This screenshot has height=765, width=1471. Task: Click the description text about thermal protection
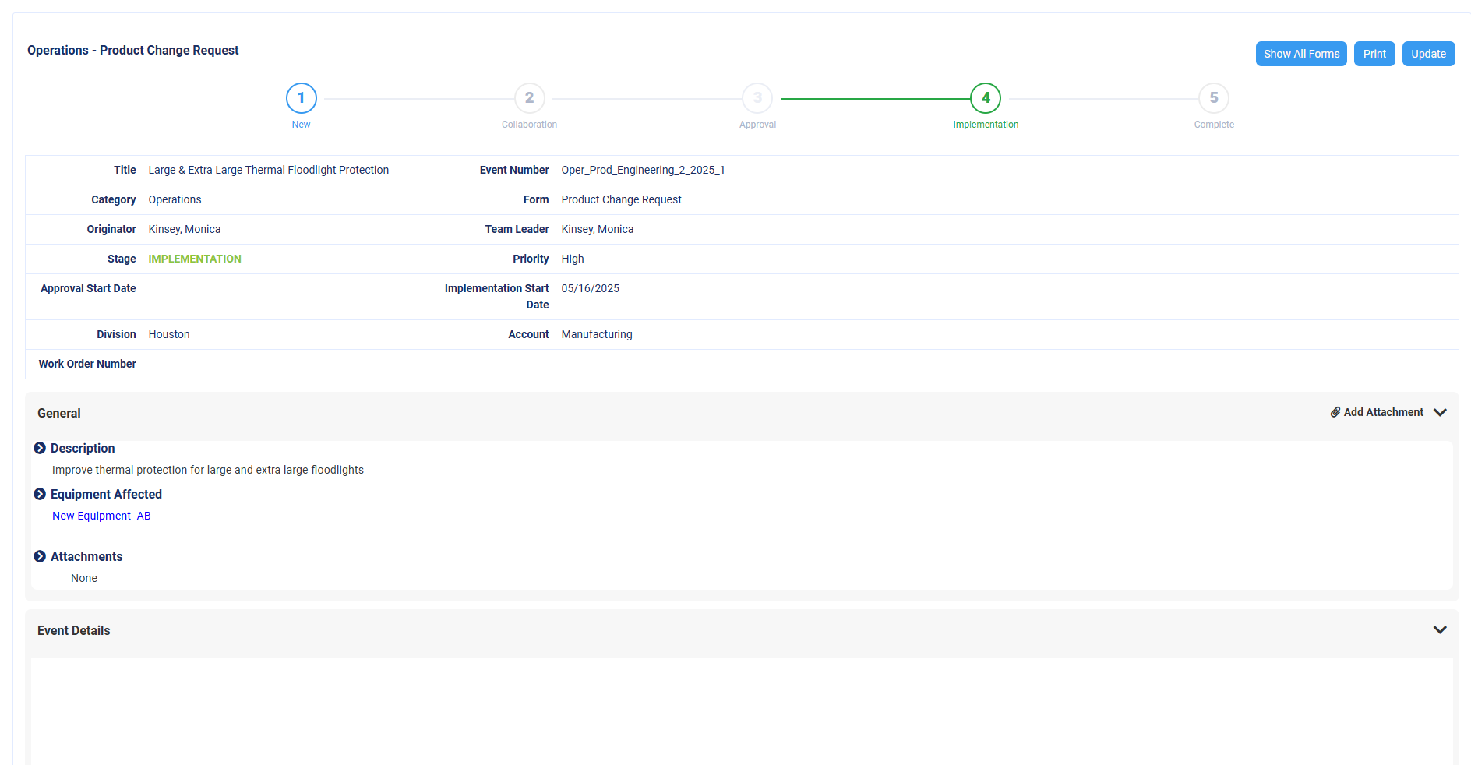tap(207, 470)
